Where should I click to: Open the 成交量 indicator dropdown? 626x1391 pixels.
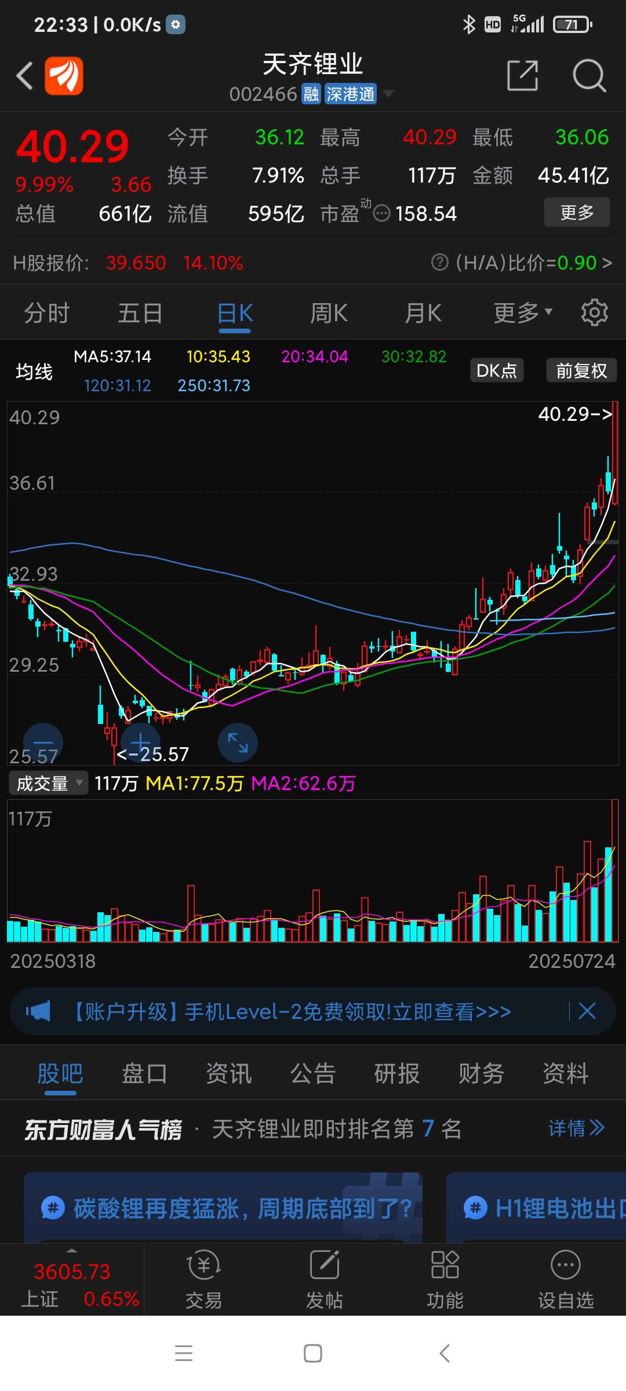tap(48, 783)
